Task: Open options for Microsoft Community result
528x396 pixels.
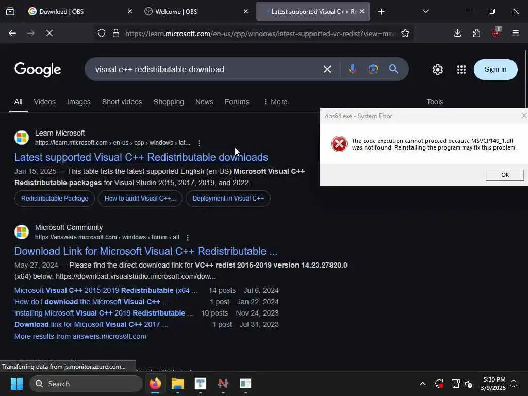Action: pyautogui.click(x=188, y=237)
